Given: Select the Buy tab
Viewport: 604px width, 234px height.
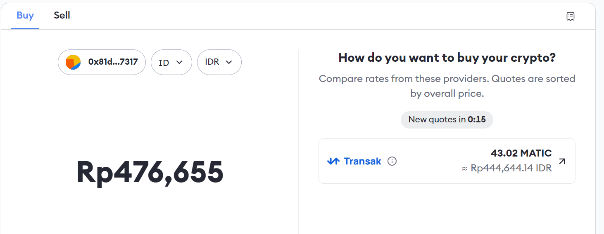Looking at the screenshot, I should pyautogui.click(x=25, y=16).
